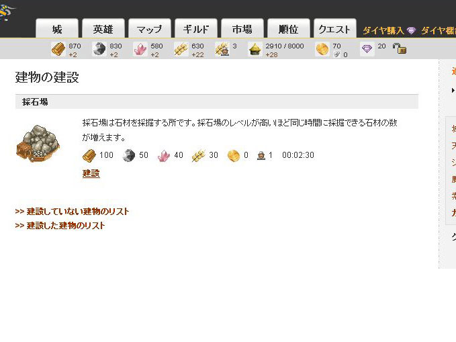Open 建設していない建物のリスト link
This screenshot has height=342, width=456.
click(x=72, y=211)
